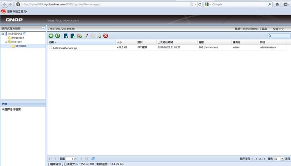Click the browser forward arrow
Image resolution: width=291 pixels, height=166 pixels.
(10, 4)
